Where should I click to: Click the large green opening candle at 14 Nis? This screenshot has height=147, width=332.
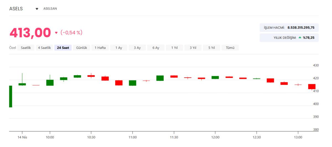(x=11, y=96)
